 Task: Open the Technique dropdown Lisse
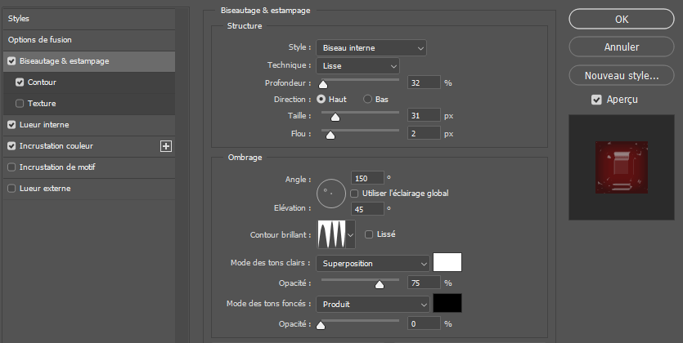click(357, 65)
